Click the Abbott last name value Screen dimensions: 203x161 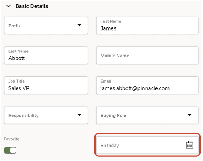(17, 58)
